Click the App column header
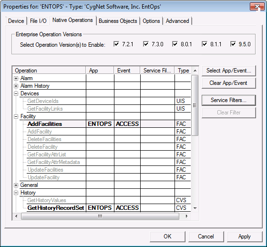Screen dimensions: 267x247 100,71
